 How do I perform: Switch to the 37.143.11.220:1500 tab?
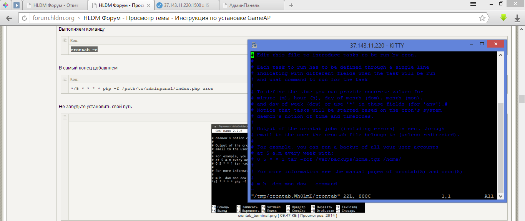click(186, 5)
